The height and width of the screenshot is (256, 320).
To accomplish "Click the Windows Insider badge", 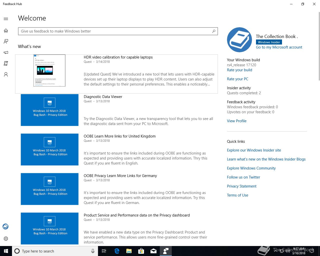I will coord(269,42).
